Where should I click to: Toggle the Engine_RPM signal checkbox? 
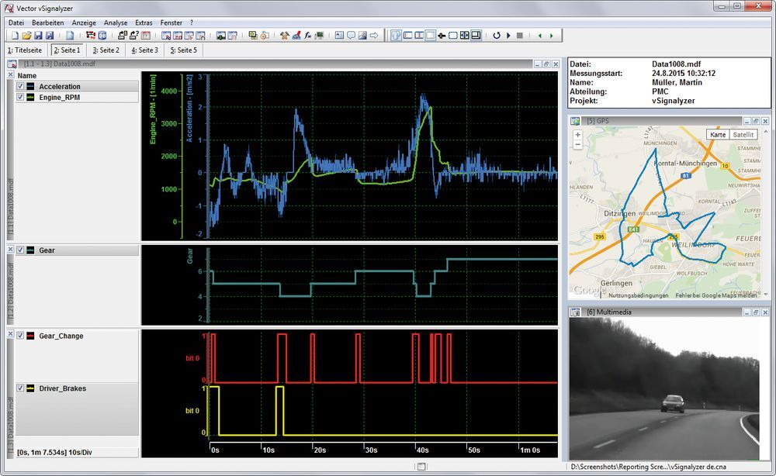[21, 98]
